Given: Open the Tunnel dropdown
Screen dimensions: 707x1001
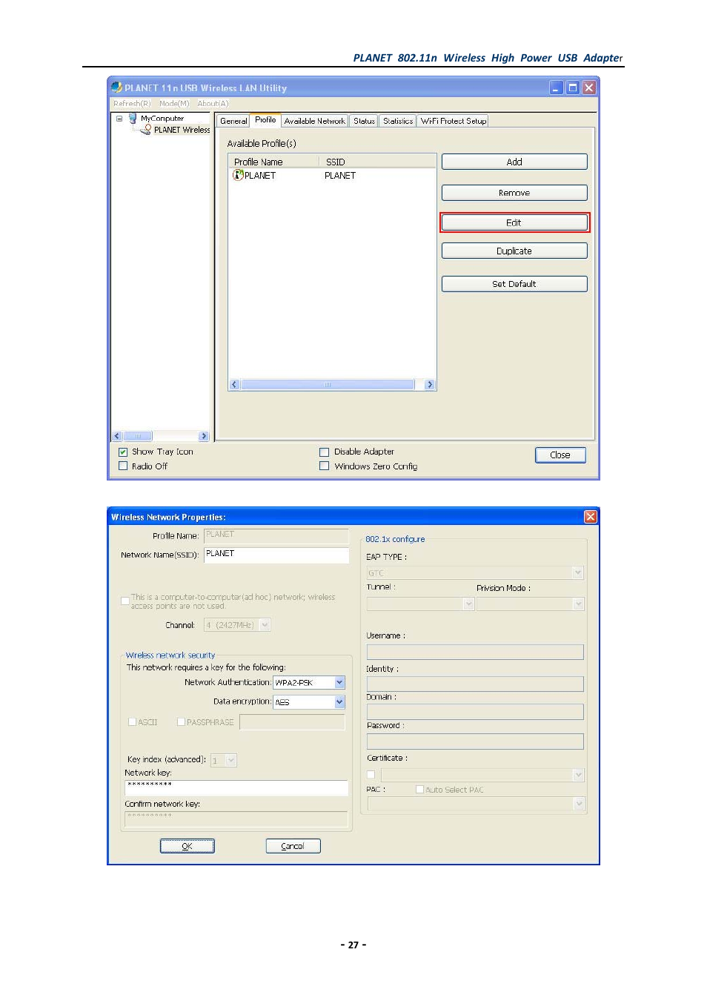Looking at the screenshot, I should click(468, 604).
